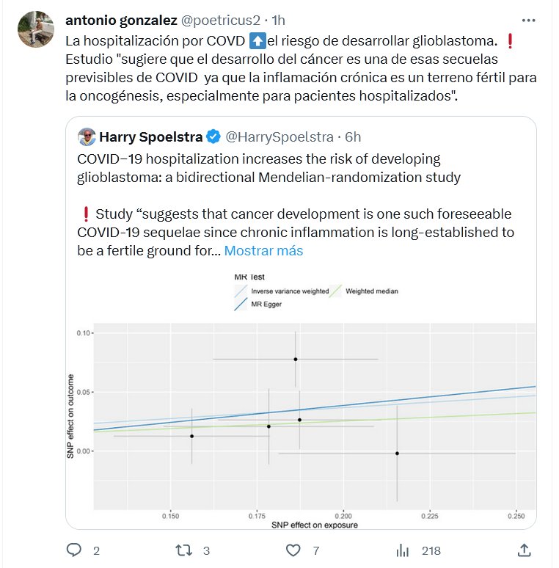This screenshot has height=568, width=559.
Task: Click the reply speech bubble icon
Action: 74,550
